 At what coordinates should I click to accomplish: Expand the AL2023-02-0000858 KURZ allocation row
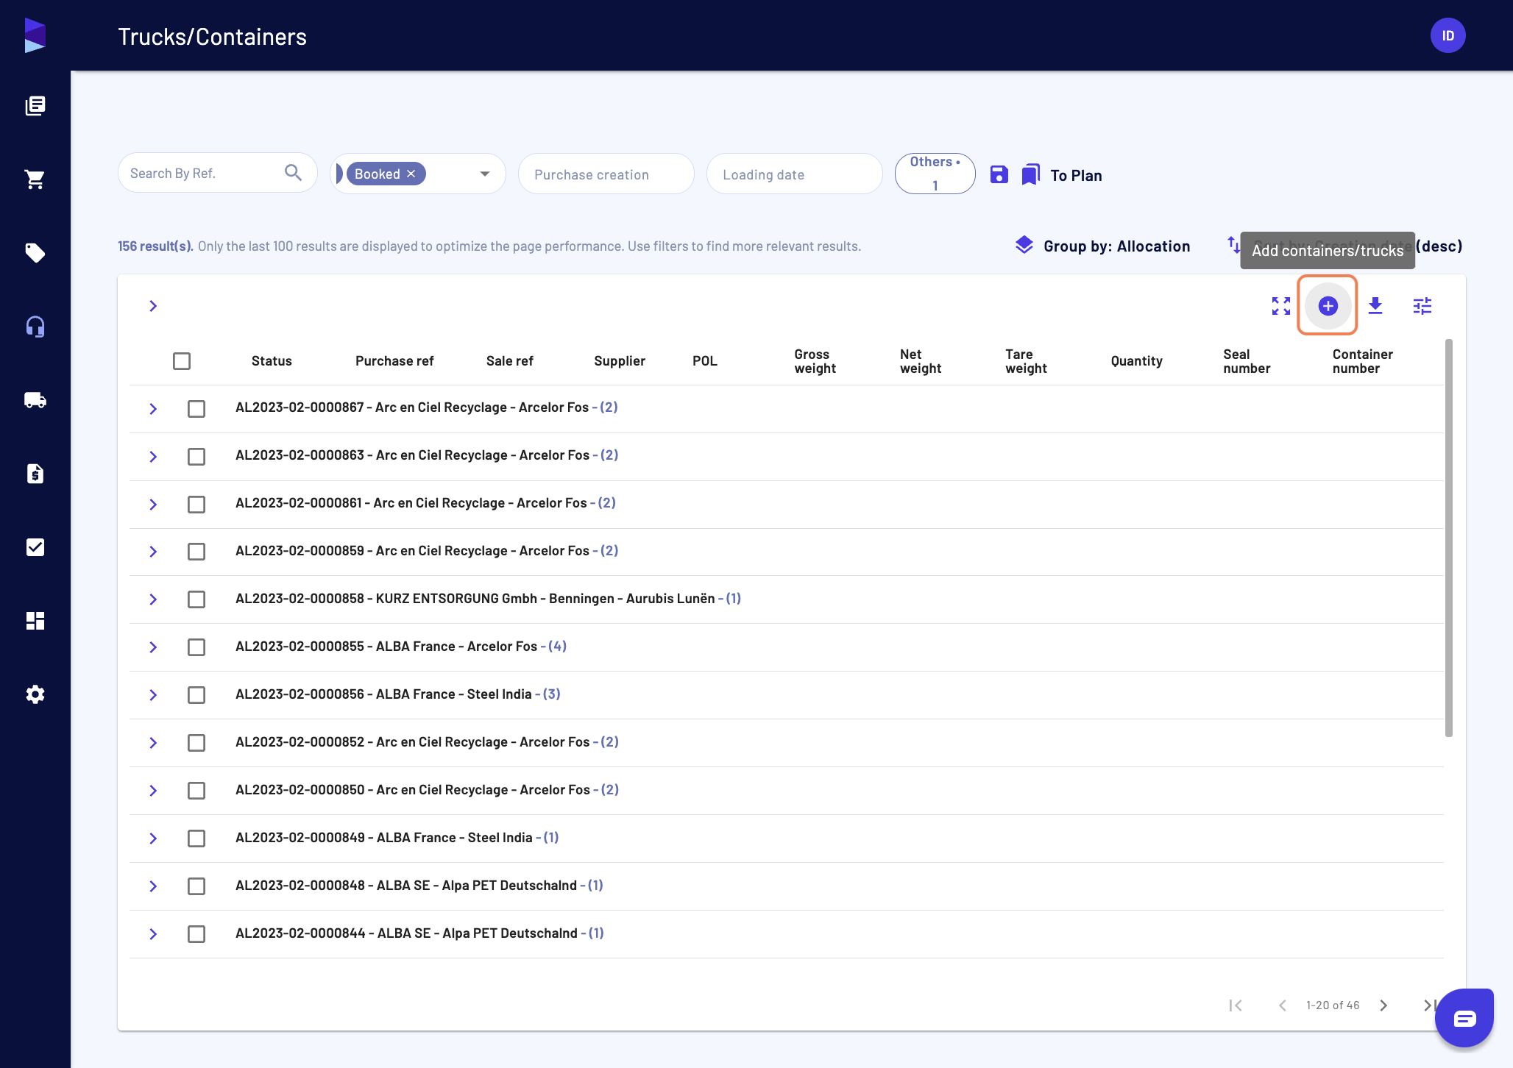[x=153, y=599]
